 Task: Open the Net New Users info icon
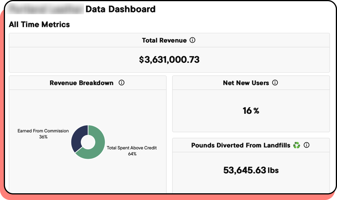[275, 82]
